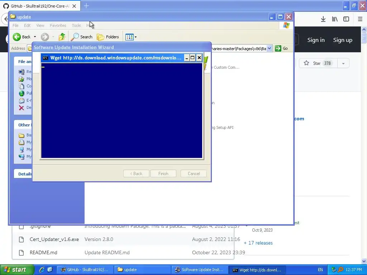Viewport: 367px width, 275px height.
Task: Click 'Version 2.8.0' commit message
Action: 99,239
